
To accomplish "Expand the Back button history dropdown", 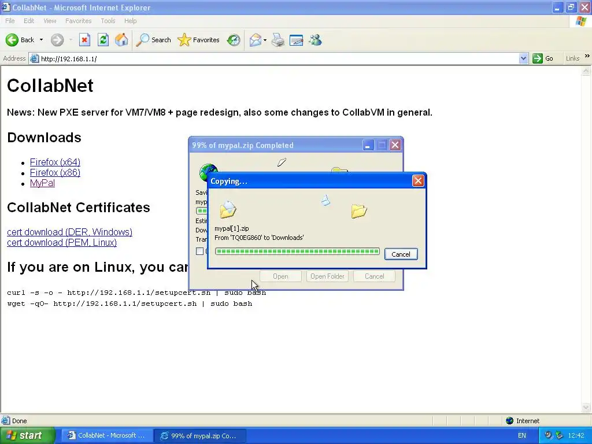I will (41, 40).
